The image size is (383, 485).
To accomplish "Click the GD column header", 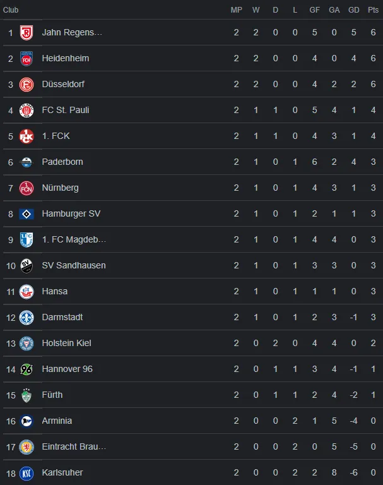I will coord(353,10).
